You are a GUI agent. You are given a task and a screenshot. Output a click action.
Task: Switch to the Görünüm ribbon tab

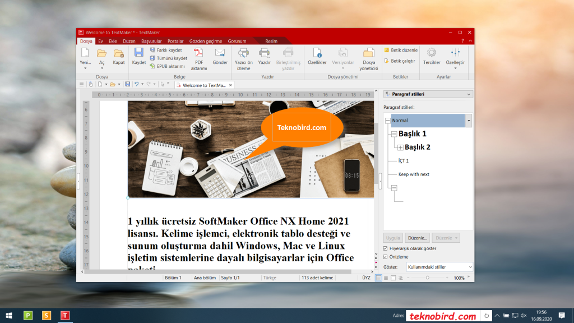coord(237,41)
